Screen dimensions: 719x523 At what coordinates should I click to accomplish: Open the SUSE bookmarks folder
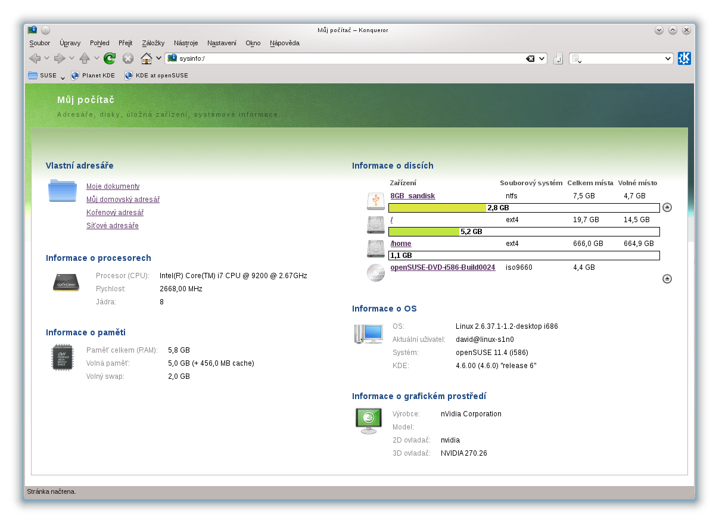[x=42, y=76]
